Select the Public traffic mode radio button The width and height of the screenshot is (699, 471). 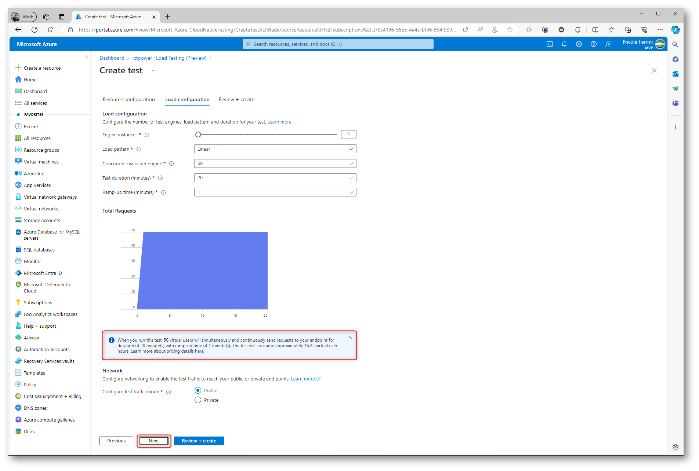pos(198,390)
